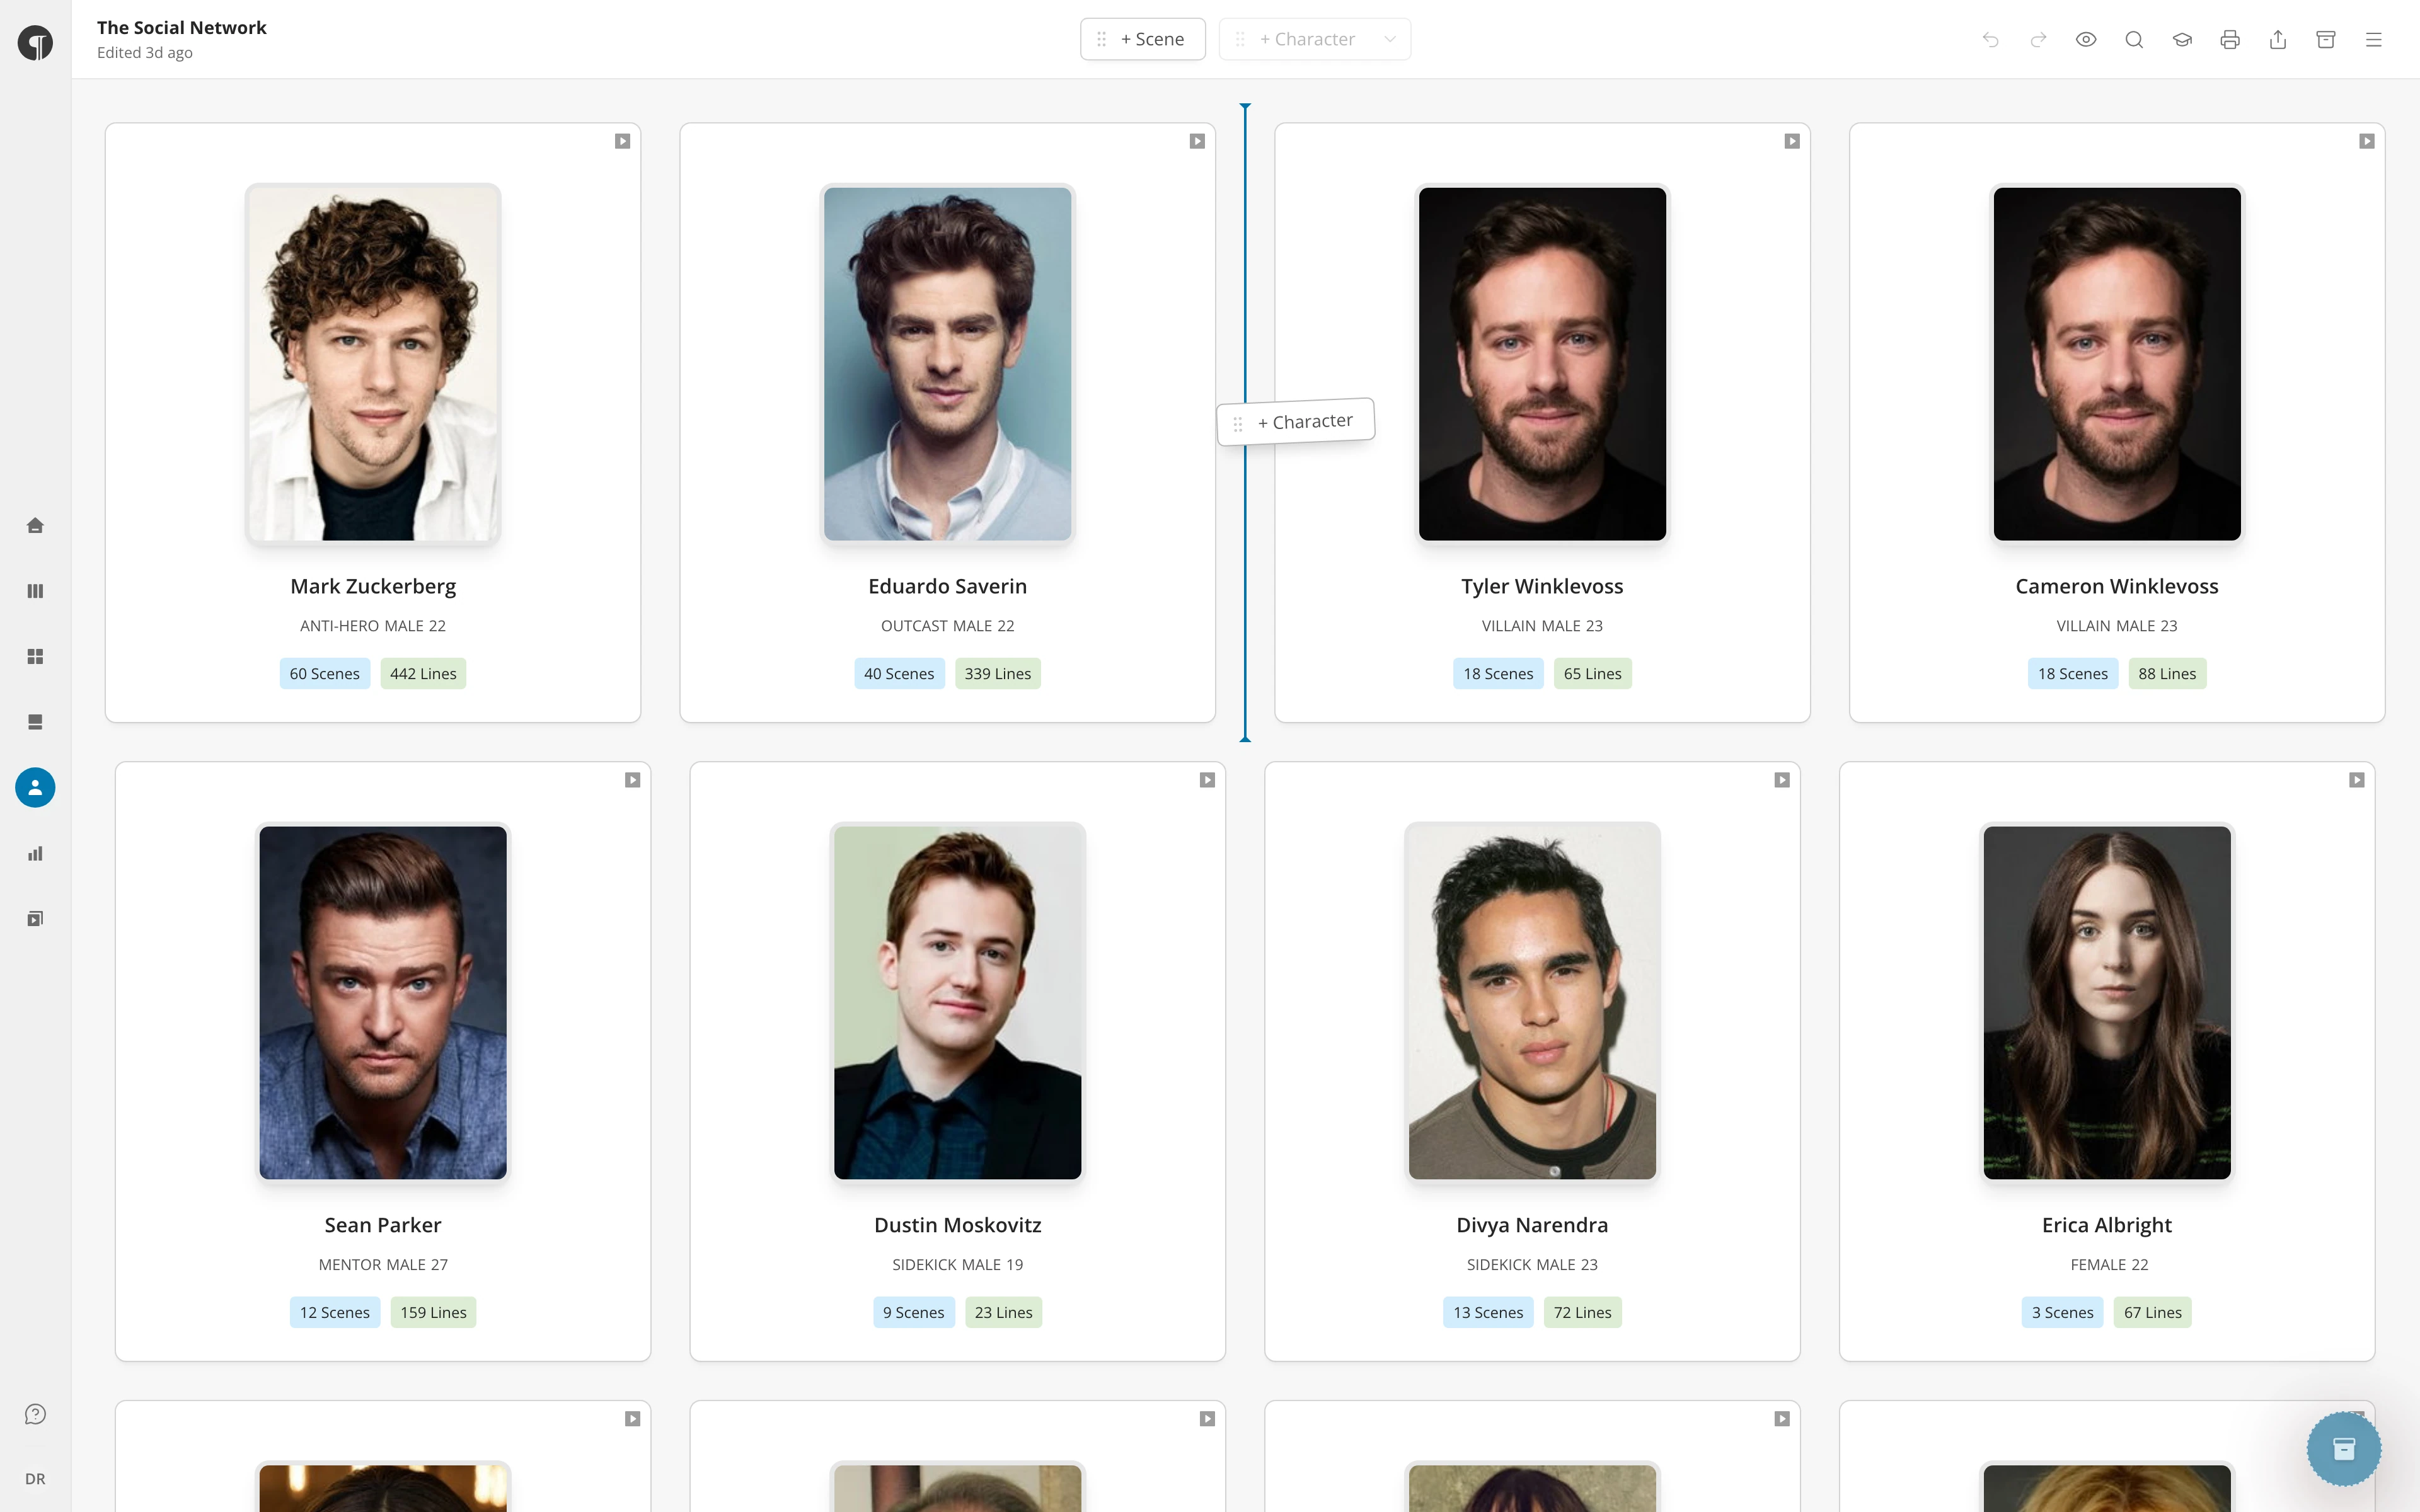
Task: Click the 442 Lines tag
Action: click(x=423, y=674)
